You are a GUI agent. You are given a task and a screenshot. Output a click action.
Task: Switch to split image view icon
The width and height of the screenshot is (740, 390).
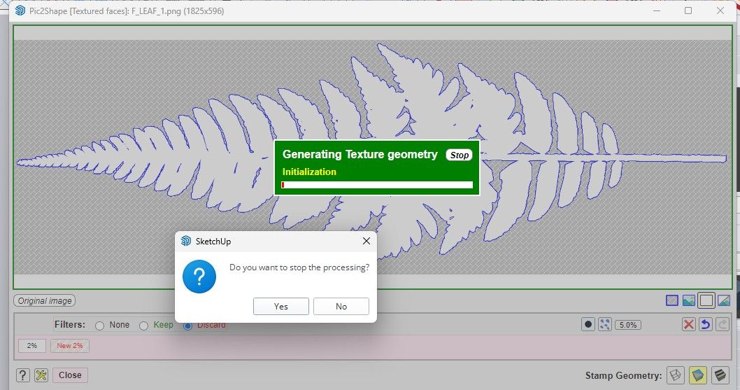[x=724, y=300]
